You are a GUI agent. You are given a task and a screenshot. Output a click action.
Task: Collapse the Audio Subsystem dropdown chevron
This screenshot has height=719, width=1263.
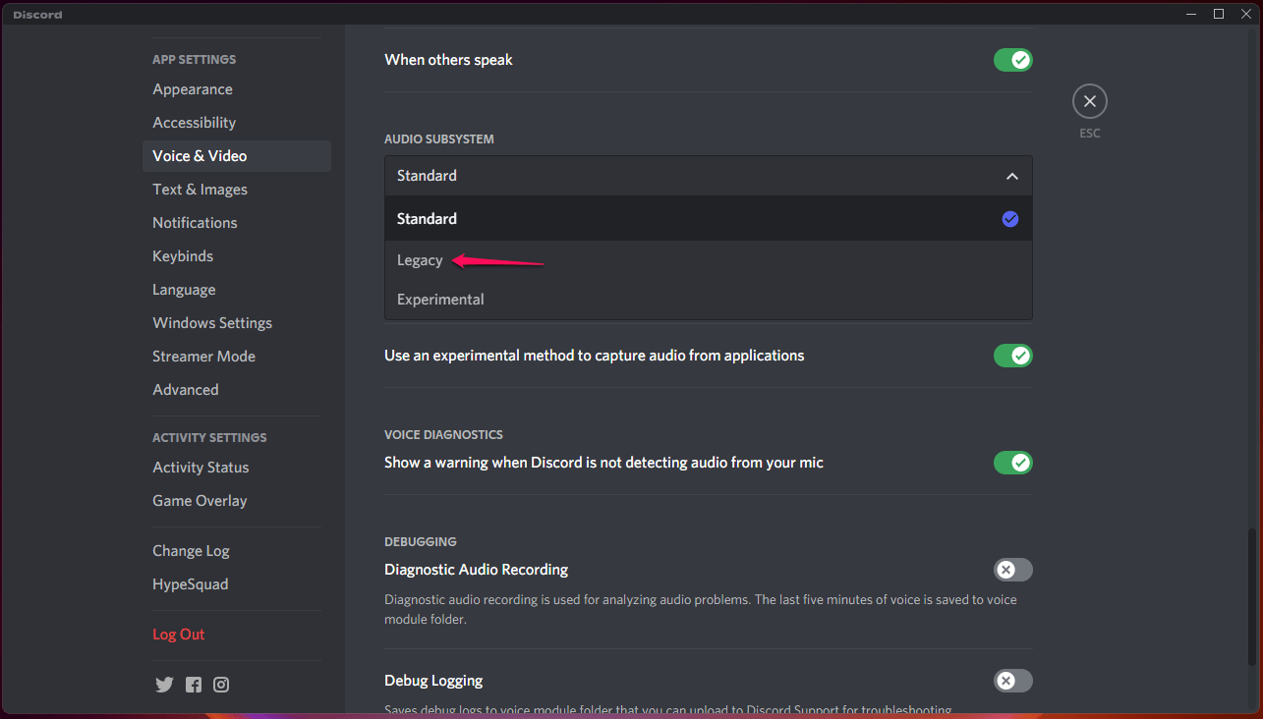click(1012, 177)
